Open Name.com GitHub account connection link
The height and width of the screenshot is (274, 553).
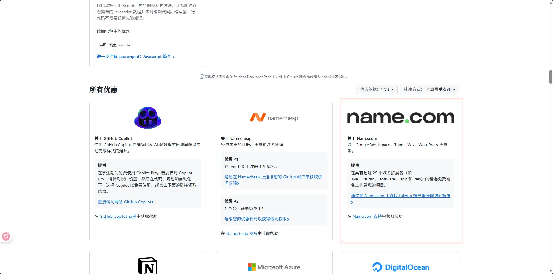(400, 196)
